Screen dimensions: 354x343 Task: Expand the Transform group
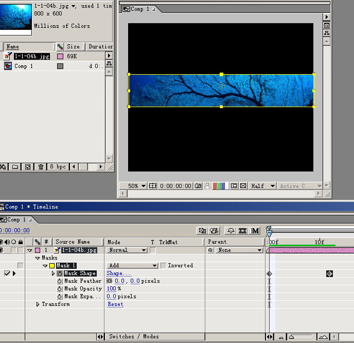click(38, 304)
